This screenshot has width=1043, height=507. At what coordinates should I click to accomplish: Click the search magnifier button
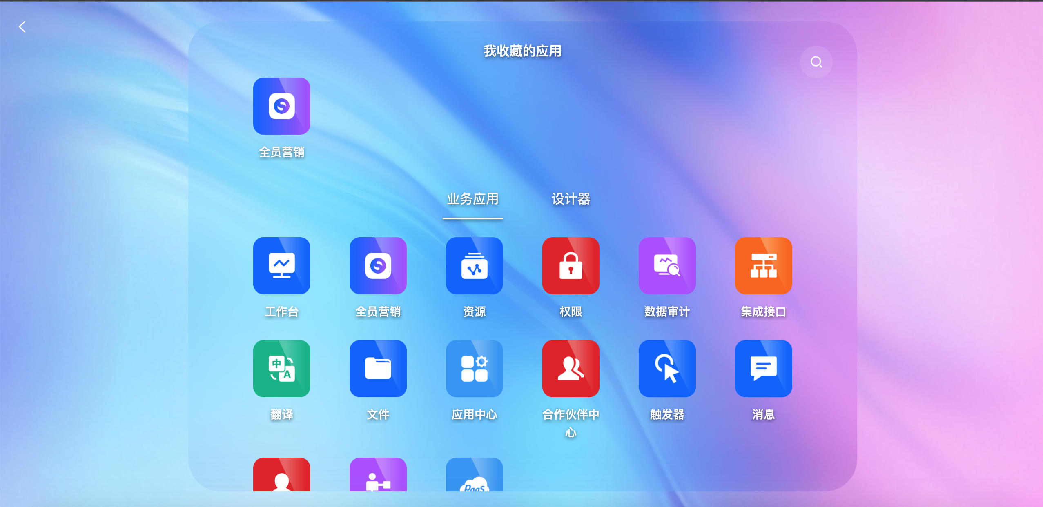(x=816, y=62)
